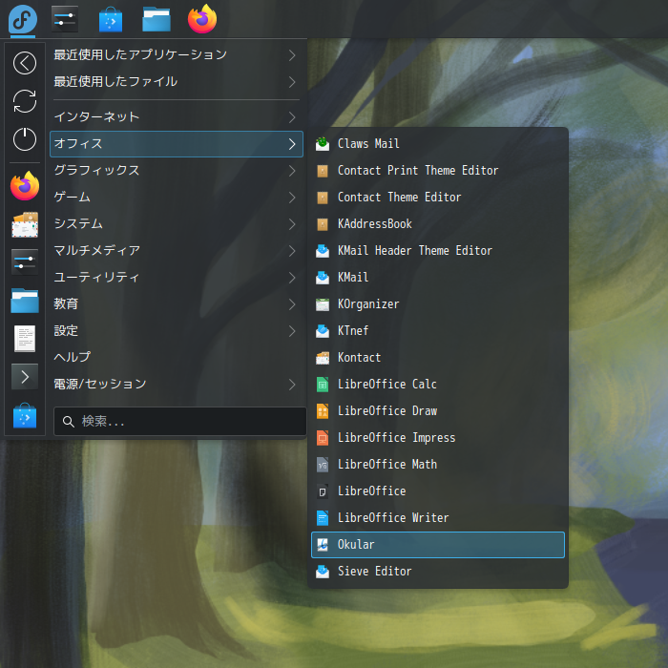This screenshot has width=668, height=668.
Task: Click the KOrganizer calendar icon
Action: (x=323, y=304)
